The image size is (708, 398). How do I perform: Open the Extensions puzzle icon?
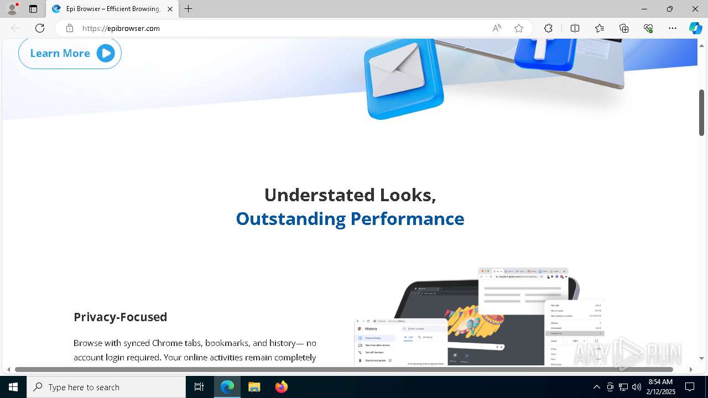(x=548, y=28)
